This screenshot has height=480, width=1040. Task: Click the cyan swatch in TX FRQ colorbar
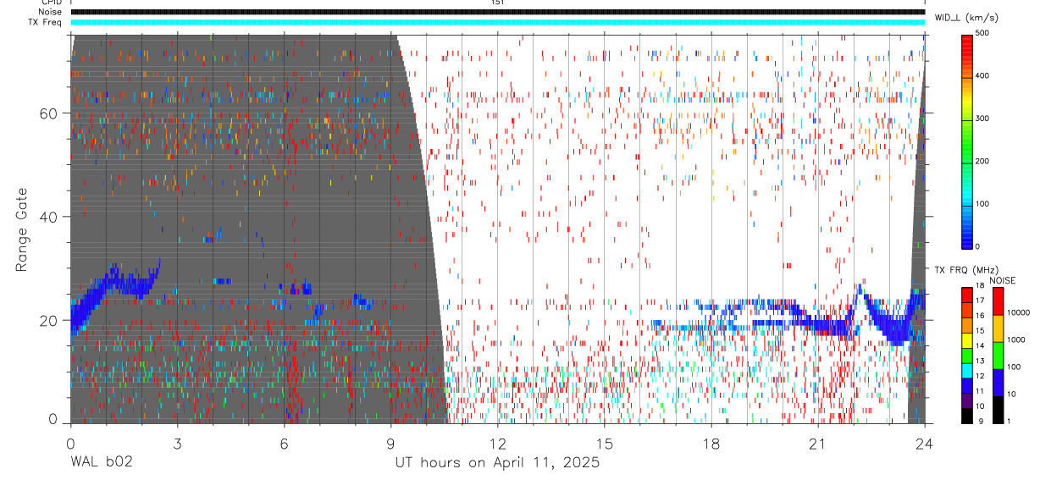point(967,371)
